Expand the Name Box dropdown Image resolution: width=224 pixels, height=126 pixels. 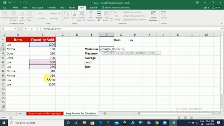16,29
